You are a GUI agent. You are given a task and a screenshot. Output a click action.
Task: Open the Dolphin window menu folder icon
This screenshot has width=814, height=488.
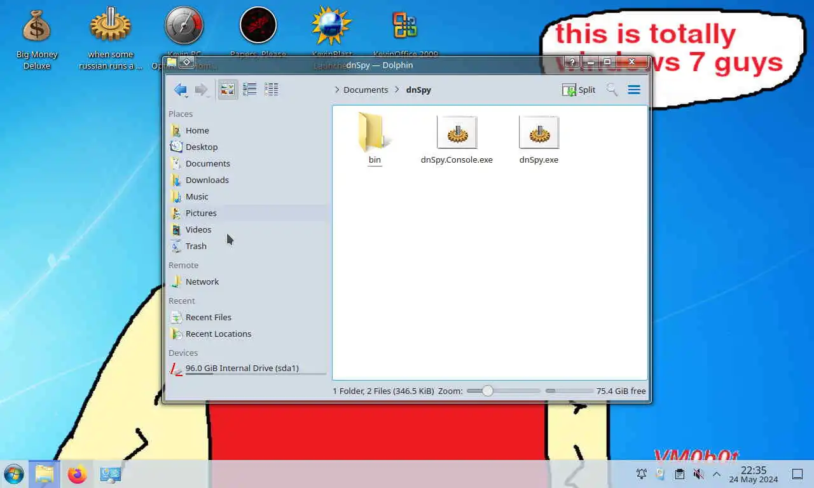(x=172, y=62)
